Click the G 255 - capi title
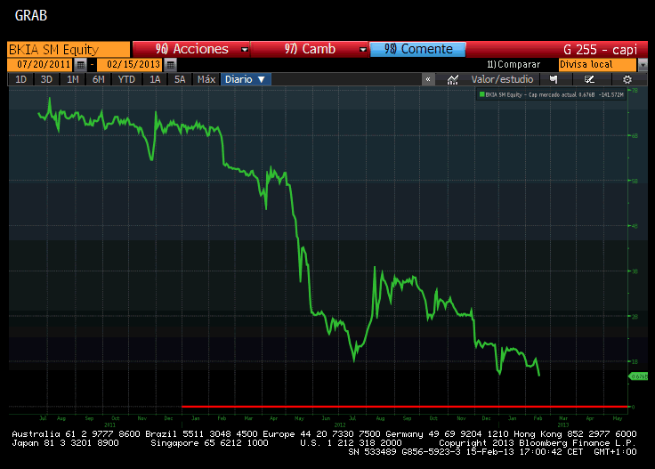Screen dimensions: 655x469 (600, 50)
